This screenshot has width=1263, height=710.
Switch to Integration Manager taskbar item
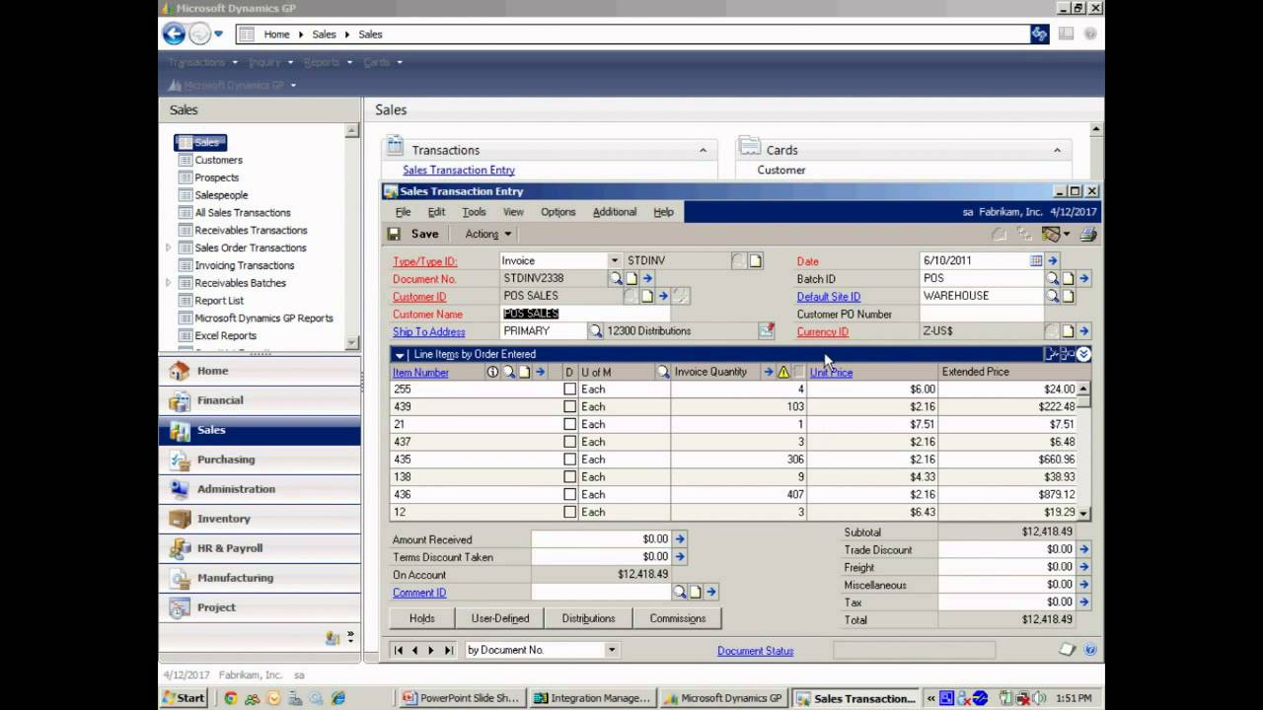[593, 698]
